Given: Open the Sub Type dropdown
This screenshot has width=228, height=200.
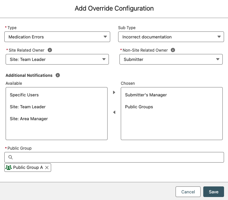Looking at the screenshot, I should point(171,37).
